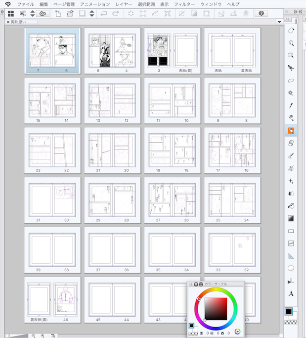
Task: Select the Blend droplets tool
Action: (291, 193)
